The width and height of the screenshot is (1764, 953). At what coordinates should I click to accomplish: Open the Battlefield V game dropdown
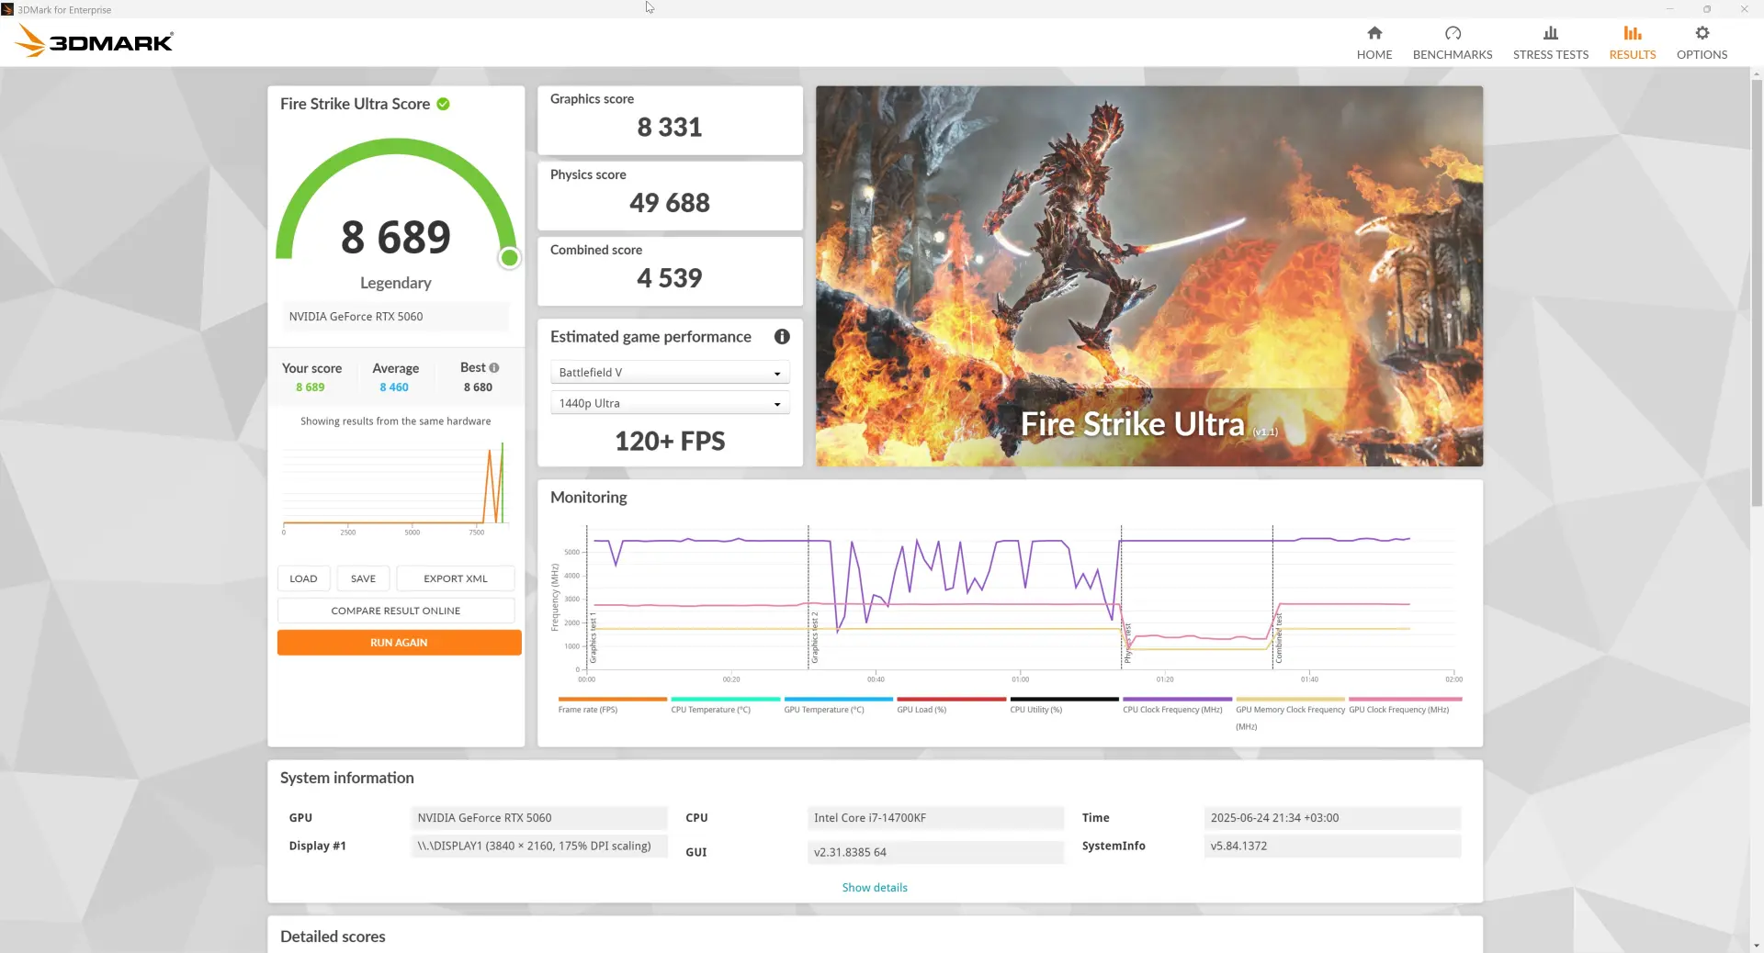670,373
